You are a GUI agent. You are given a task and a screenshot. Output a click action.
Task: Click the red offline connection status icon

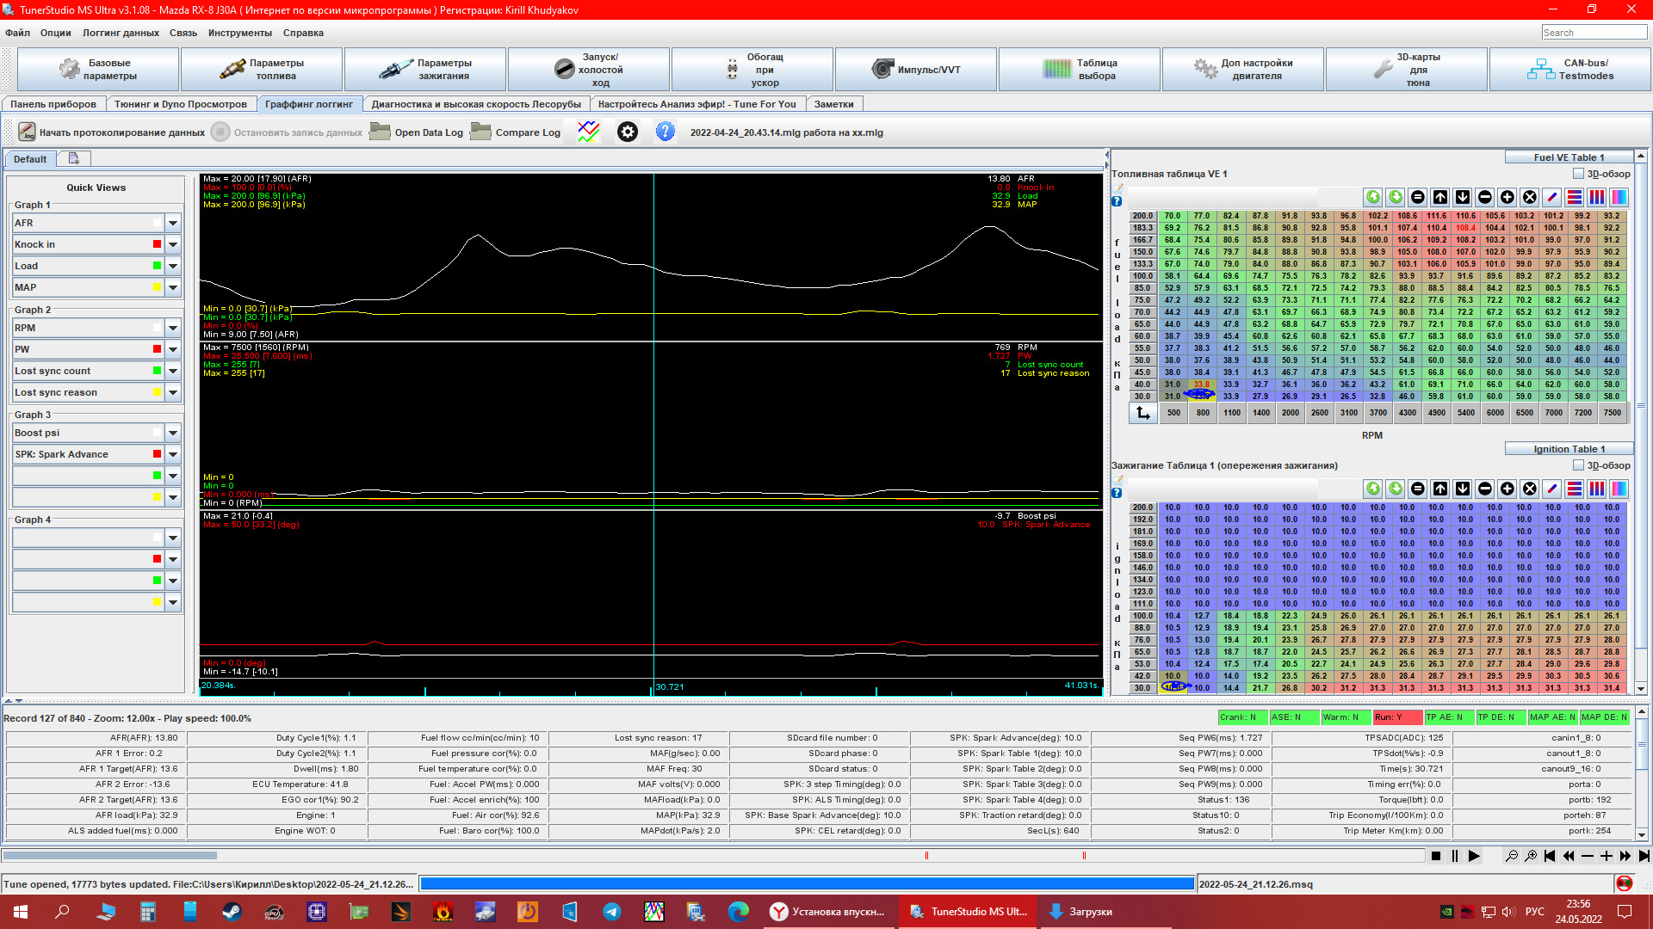click(1624, 883)
